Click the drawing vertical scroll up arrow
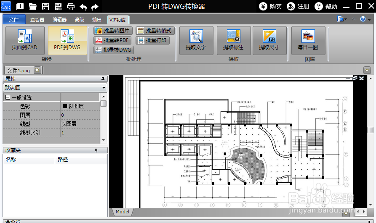376x223 pixels. click(371, 78)
